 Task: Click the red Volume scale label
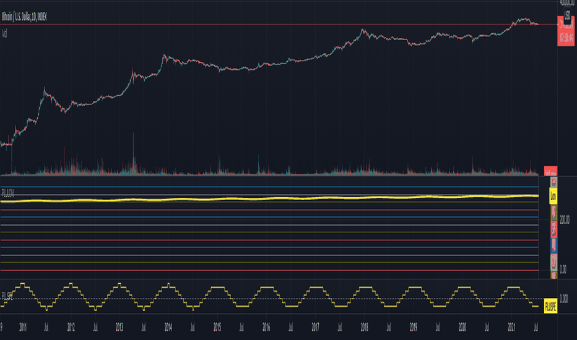tap(550, 171)
